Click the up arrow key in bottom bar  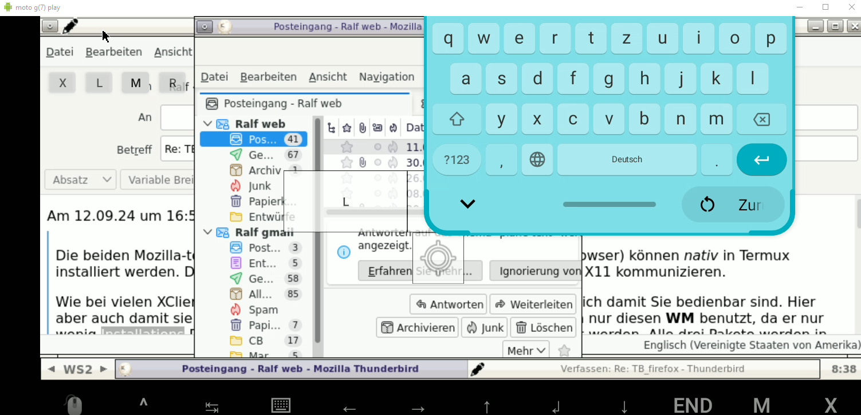point(487,407)
